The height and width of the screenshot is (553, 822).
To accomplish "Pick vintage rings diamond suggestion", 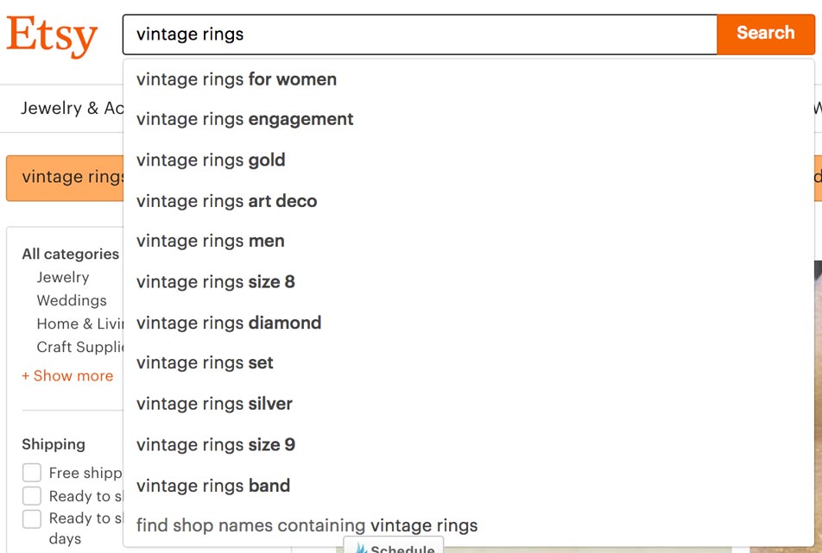I will [x=468, y=323].
